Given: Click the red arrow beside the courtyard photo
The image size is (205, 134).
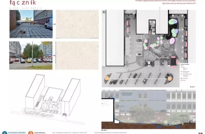Looking at the screenshot, I should point(54,24).
